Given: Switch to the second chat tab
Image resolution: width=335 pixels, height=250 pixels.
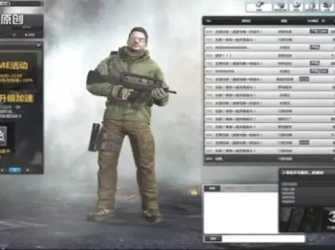Looking at the screenshot, I should click(x=230, y=188).
